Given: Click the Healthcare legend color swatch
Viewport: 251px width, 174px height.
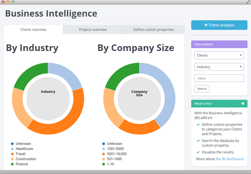Looking at the screenshot, I should click(x=12, y=149).
